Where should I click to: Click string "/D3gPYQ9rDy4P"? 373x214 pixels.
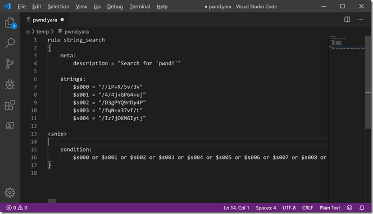point(122,102)
